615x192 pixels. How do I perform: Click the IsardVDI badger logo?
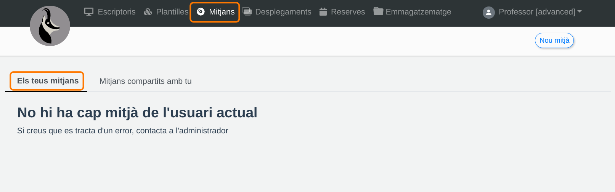pyautogui.click(x=50, y=26)
